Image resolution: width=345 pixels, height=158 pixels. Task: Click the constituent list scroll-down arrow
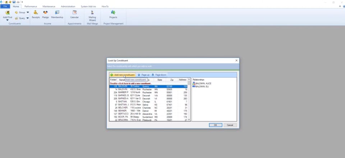click(x=189, y=120)
